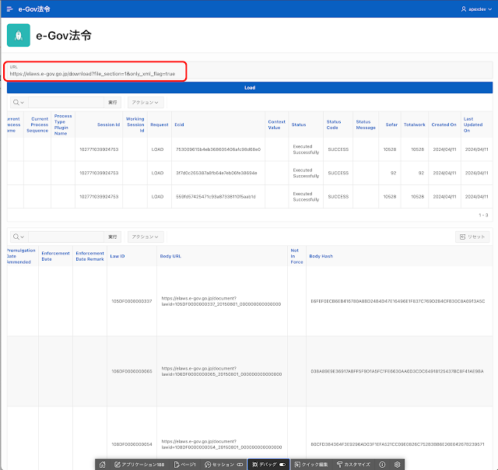Open search column selector in lower report
Image resolution: width=498 pixels, height=470 pixels.
point(19,237)
